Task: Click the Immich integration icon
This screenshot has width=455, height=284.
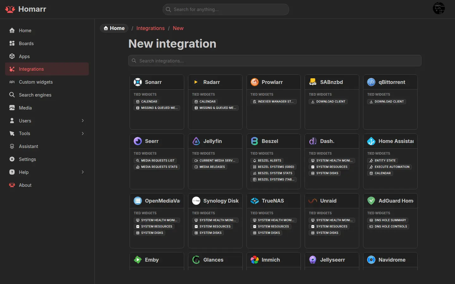Action: [x=255, y=260]
